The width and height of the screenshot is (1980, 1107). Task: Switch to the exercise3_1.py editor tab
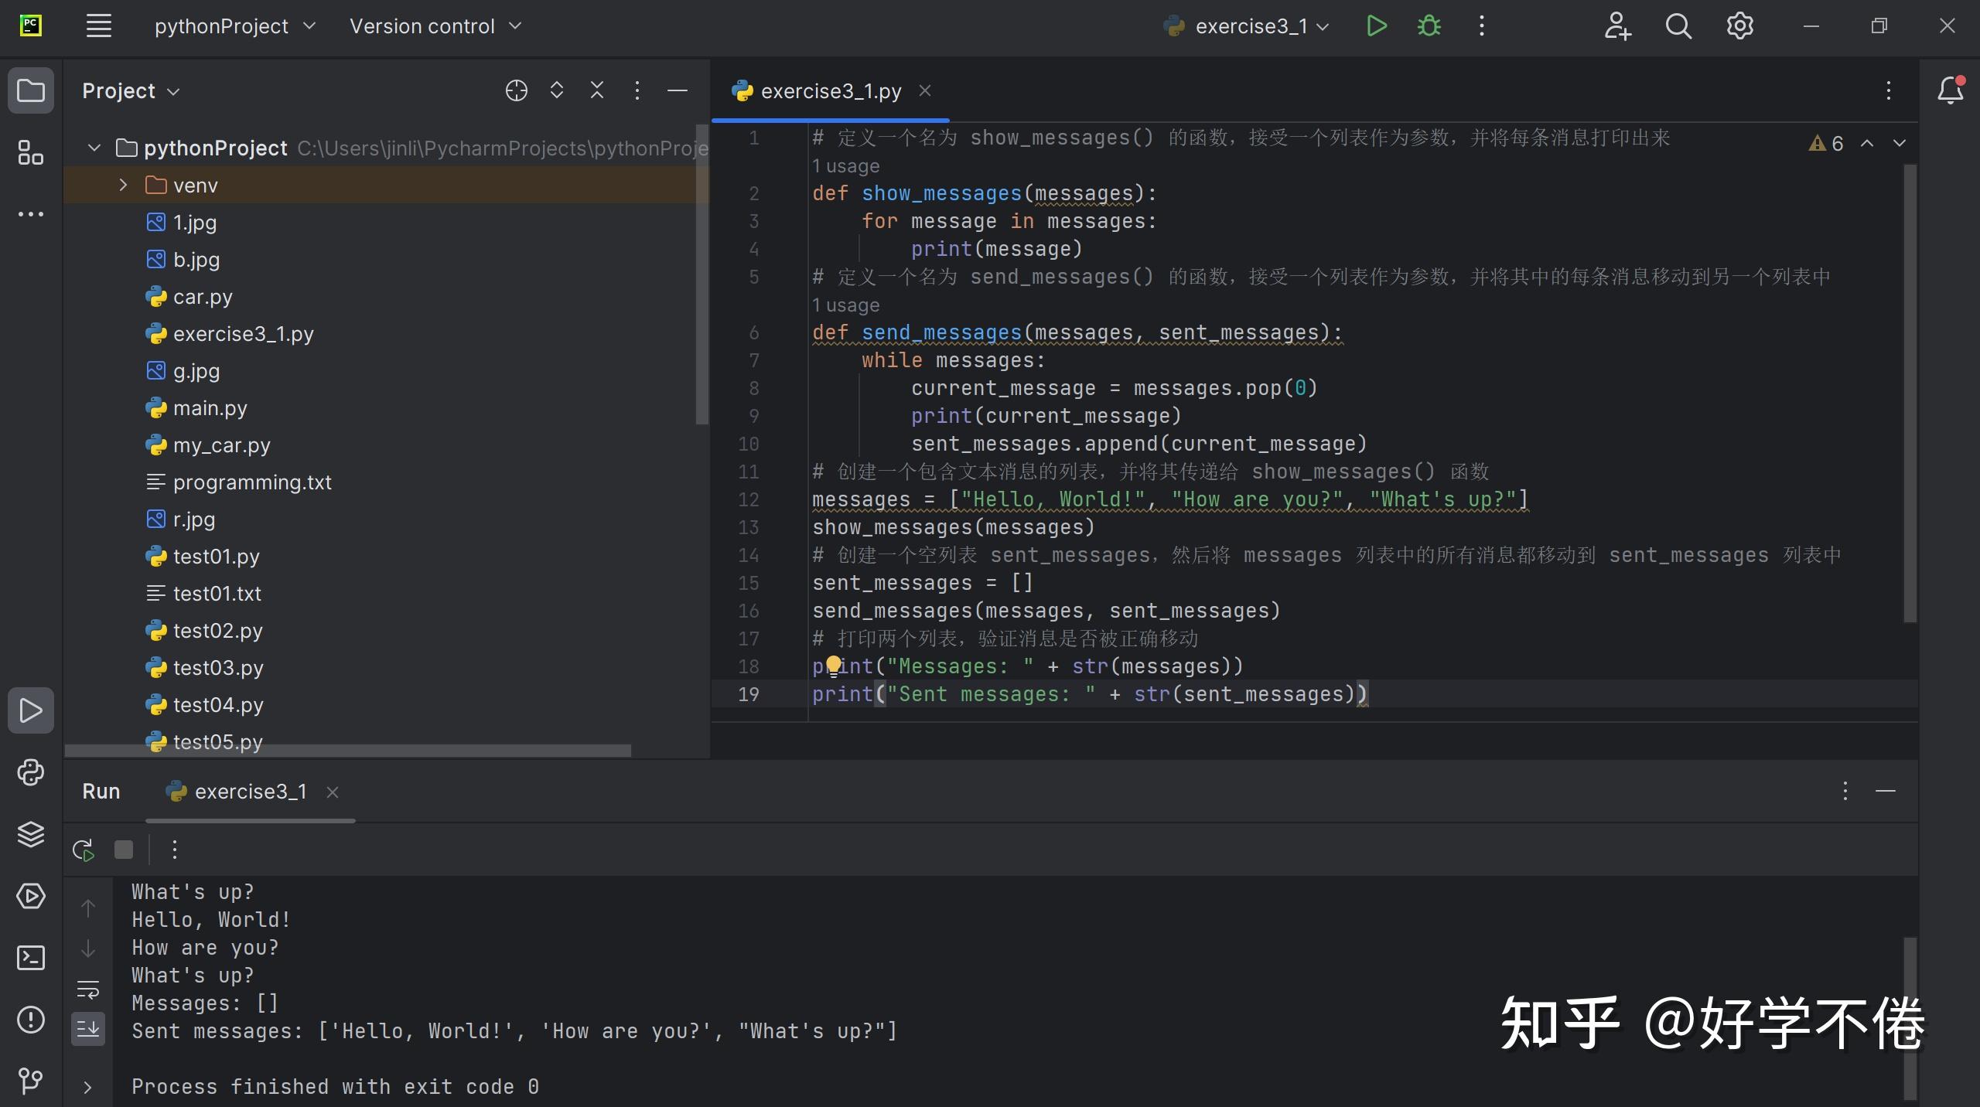coord(828,90)
